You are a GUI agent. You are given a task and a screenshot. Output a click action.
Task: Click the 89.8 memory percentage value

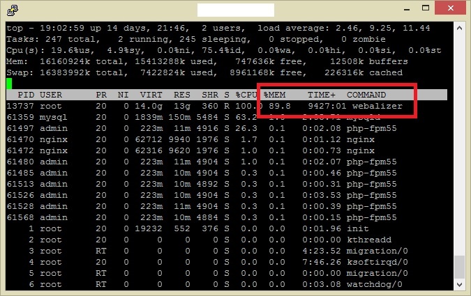click(280, 106)
